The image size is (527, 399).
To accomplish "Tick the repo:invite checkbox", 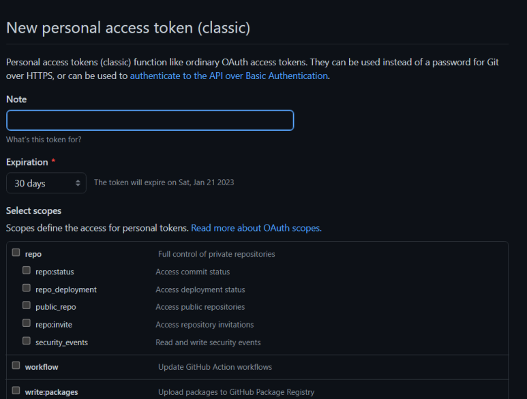I will click(26, 323).
